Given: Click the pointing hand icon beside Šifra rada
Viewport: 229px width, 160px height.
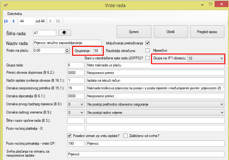Looking at the screenshot, I should pyautogui.click(x=64, y=32).
